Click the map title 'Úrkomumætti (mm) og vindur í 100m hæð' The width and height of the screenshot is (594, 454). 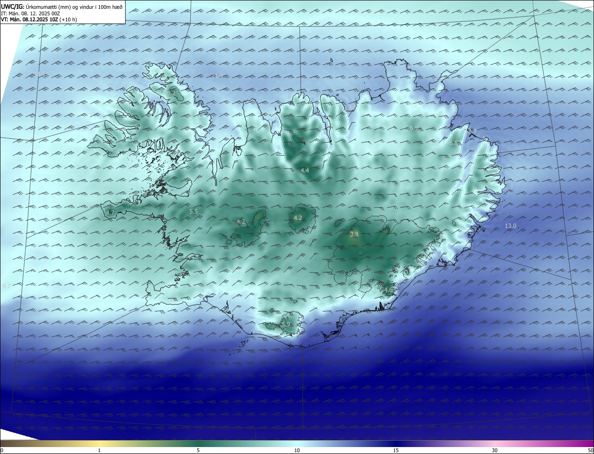tap(74, 7)
